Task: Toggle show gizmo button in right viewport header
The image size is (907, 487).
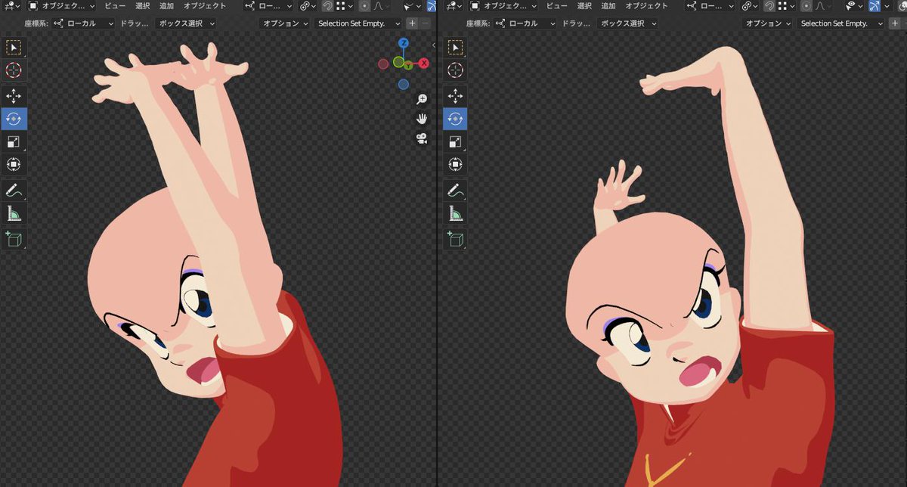Action: 874,6
